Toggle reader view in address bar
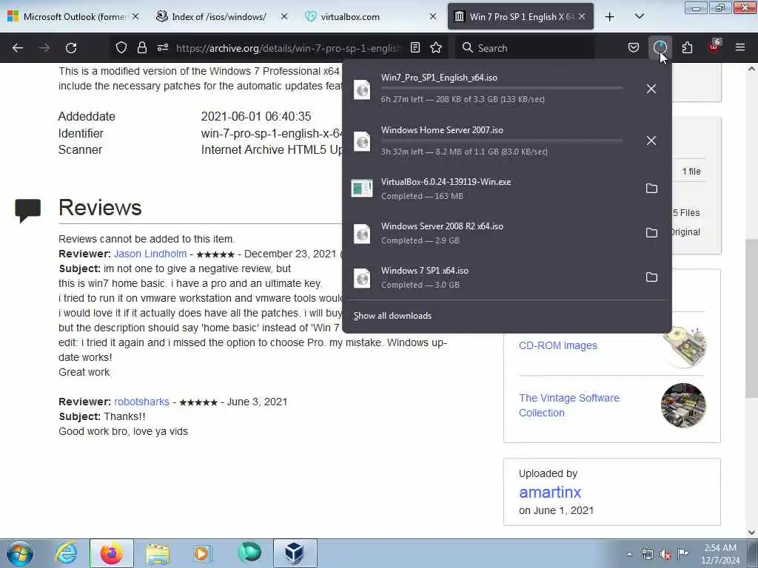Image resolution: width=758 pixels, height=568 pixels. 415,47
